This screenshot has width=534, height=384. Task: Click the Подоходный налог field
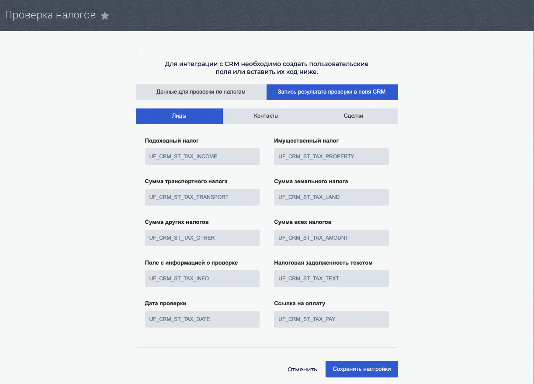202,157
